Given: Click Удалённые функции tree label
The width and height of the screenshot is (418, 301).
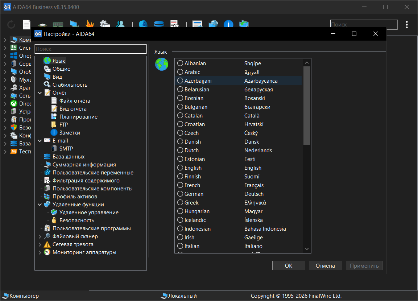Looking at the screenshot, I should (78, 205).
